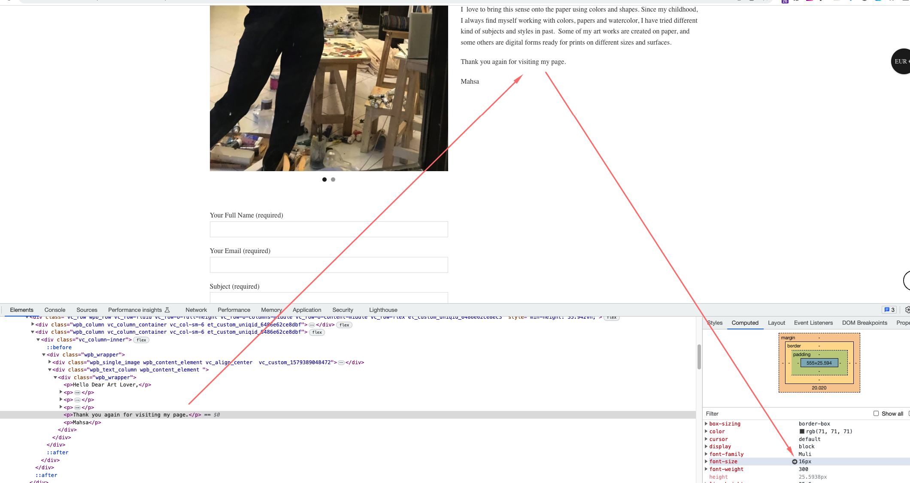Image resolution: width=910 pixels, height=483 pixels.
Task: Click the Layout panel icon
Action: [777, 323]
